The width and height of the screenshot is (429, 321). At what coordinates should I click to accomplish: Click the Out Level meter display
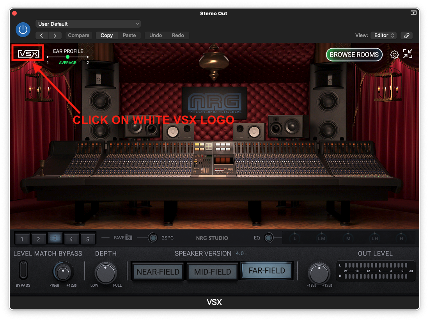pos(375,271)
